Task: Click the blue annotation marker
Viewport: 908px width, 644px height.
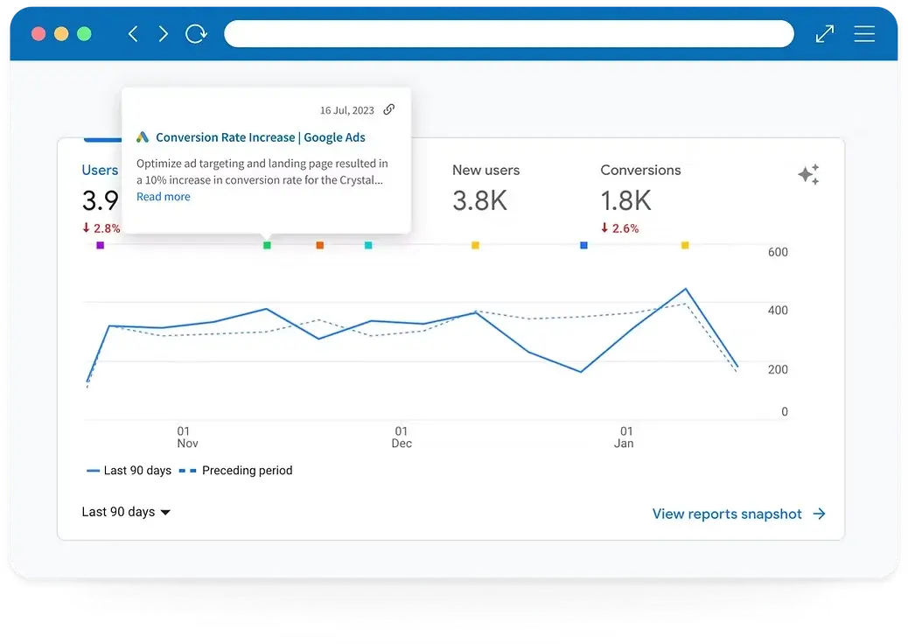Action: 583,246
